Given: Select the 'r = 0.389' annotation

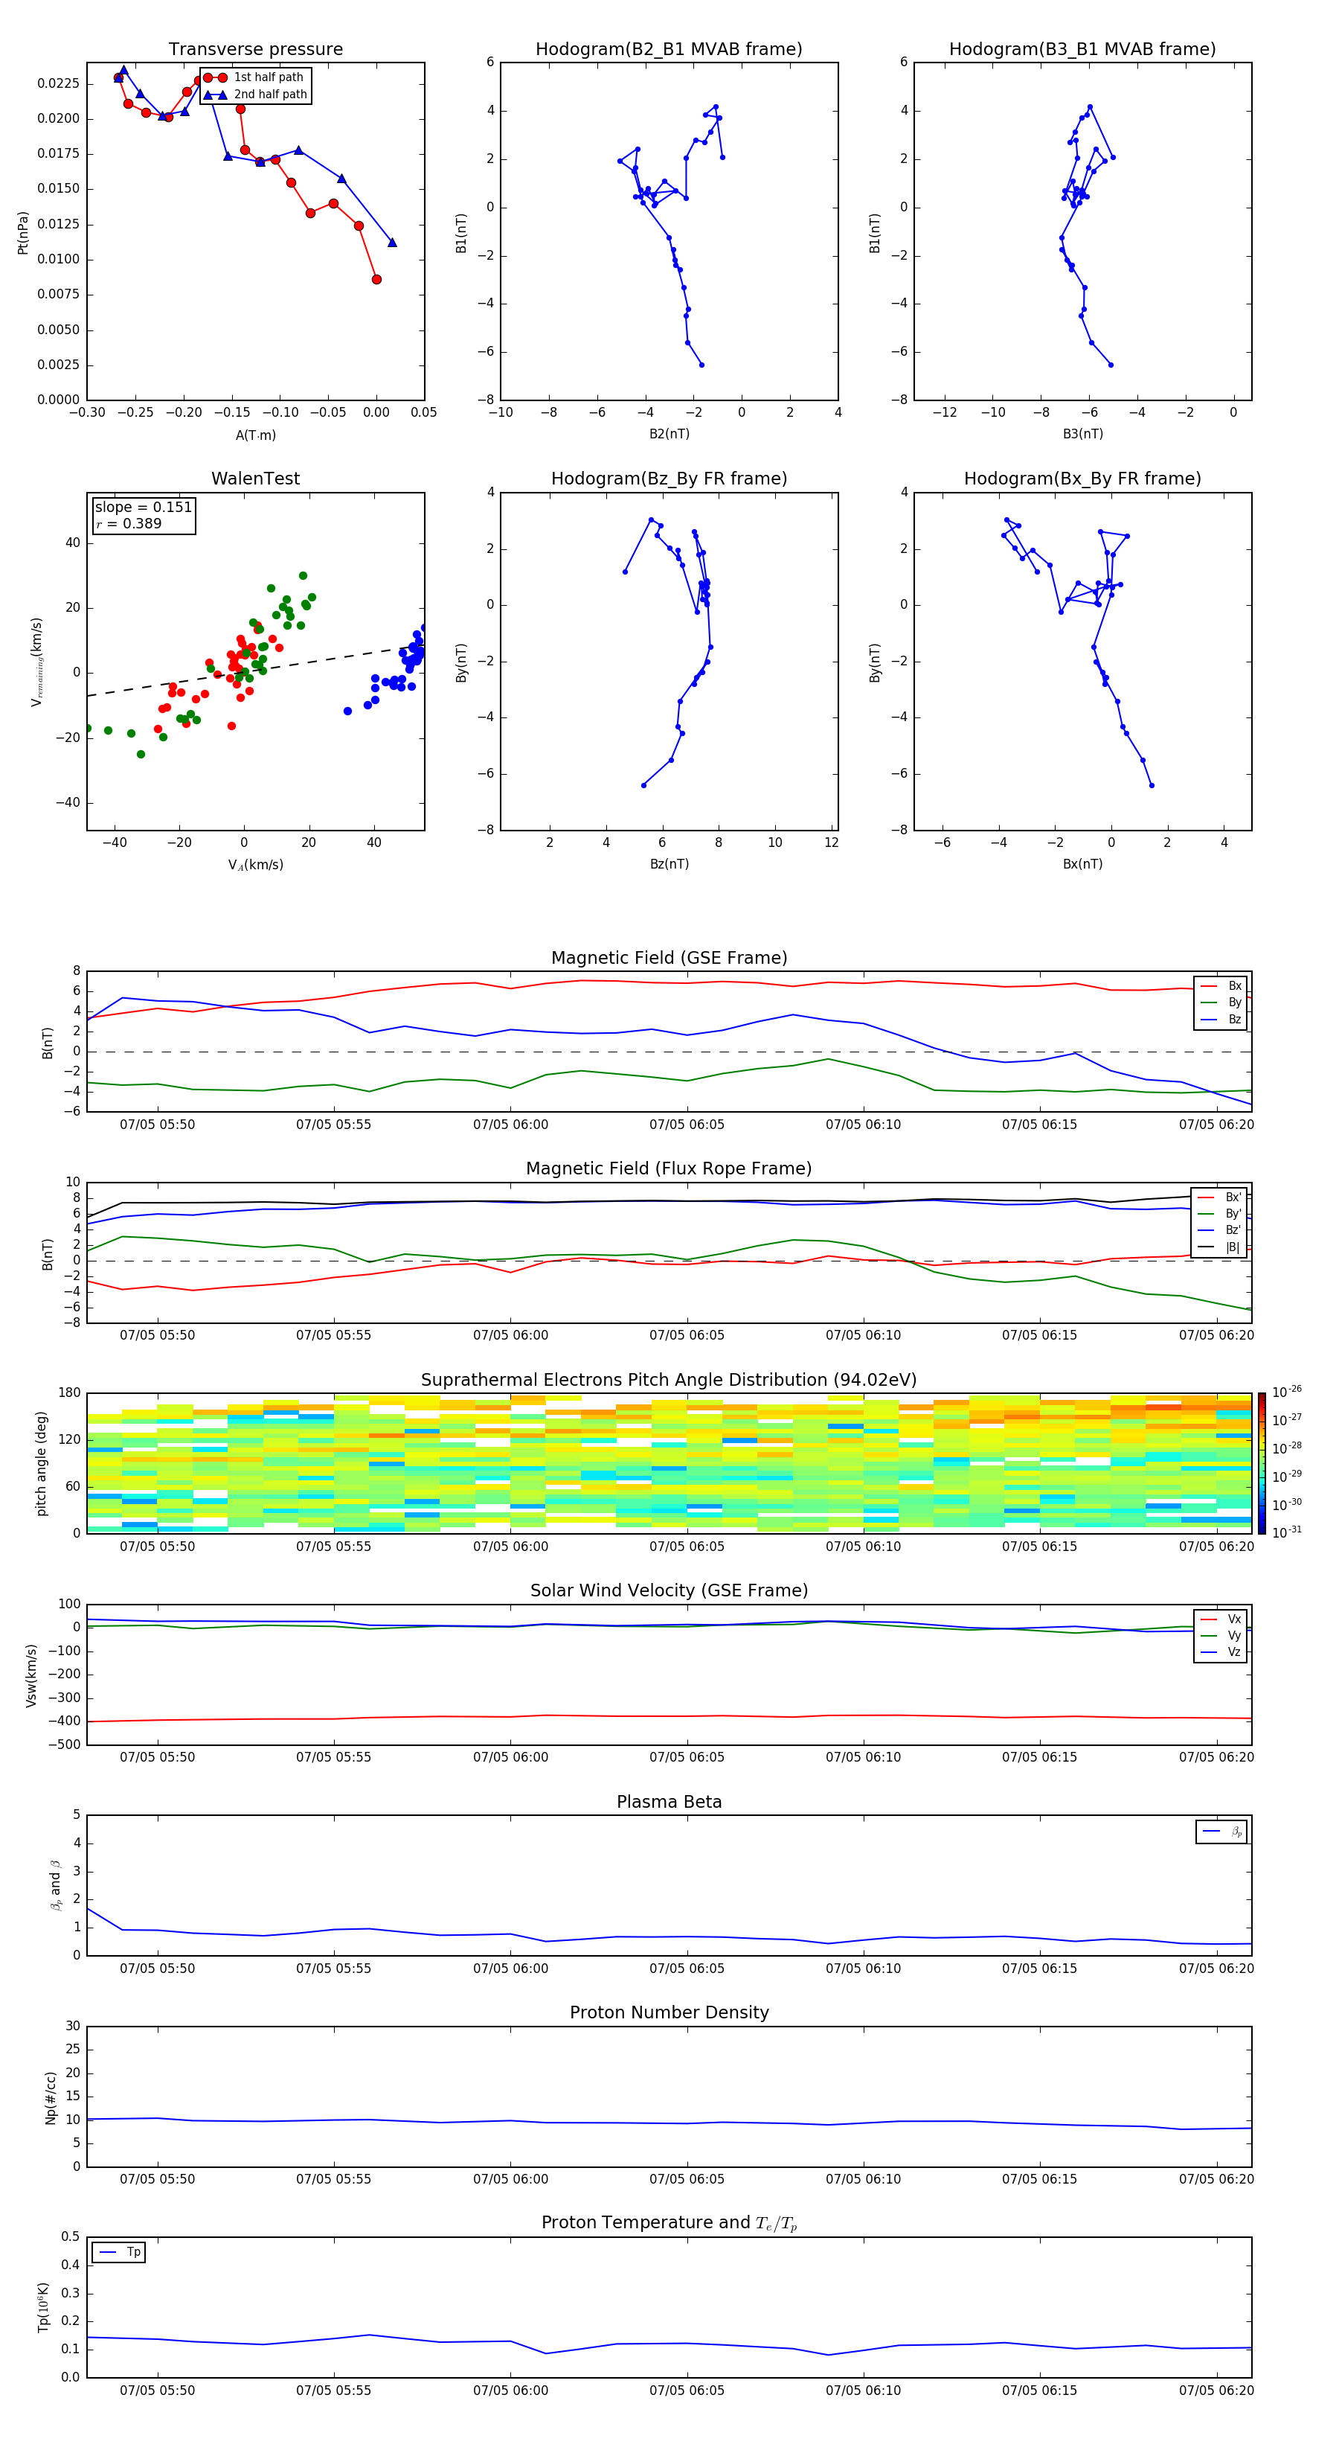Looking at the screenshot, I should coord(129,523).
